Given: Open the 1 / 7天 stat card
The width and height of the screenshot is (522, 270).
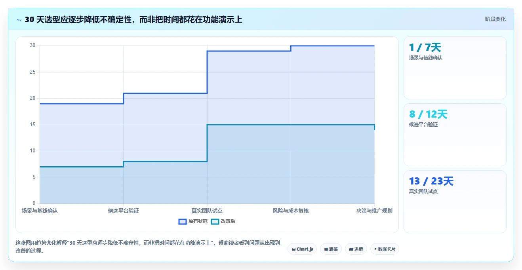Looking at the screenshot, I should [455, 68].
